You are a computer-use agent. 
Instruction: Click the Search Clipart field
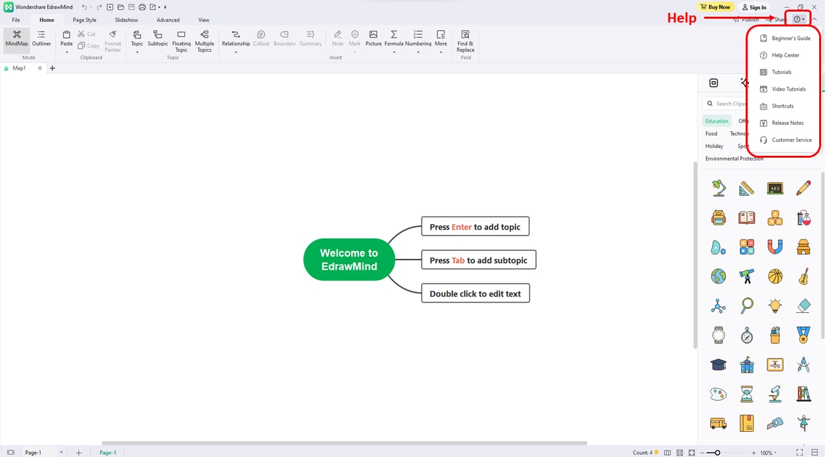pos(724,103)
